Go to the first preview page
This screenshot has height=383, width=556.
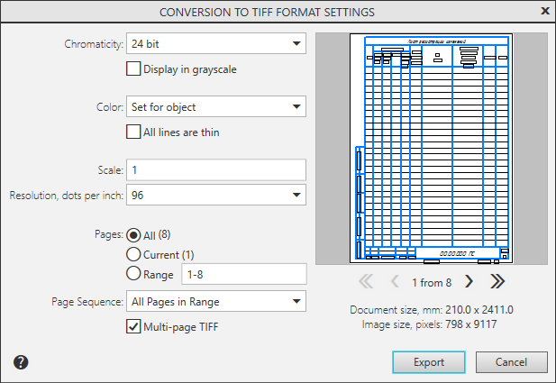pyautogui.click(x=366, y=281)
